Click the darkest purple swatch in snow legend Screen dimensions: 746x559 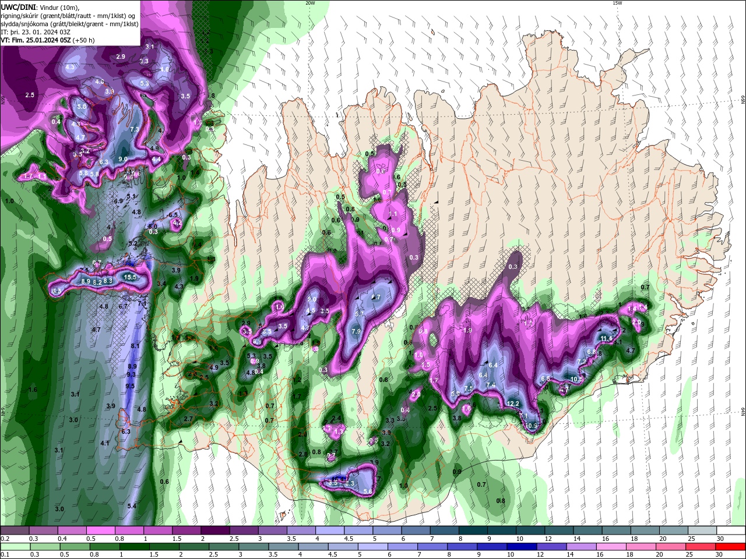tap(214, 530)
